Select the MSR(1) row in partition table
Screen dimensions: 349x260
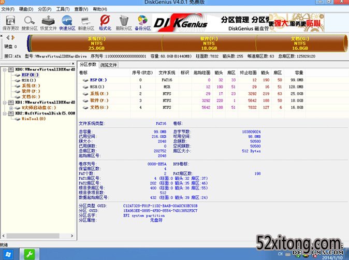[193, 87]
